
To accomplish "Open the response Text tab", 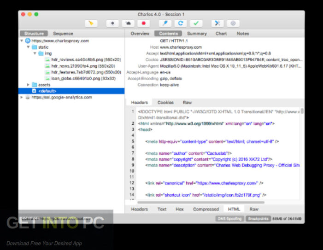I will click(x=162, y=209).
